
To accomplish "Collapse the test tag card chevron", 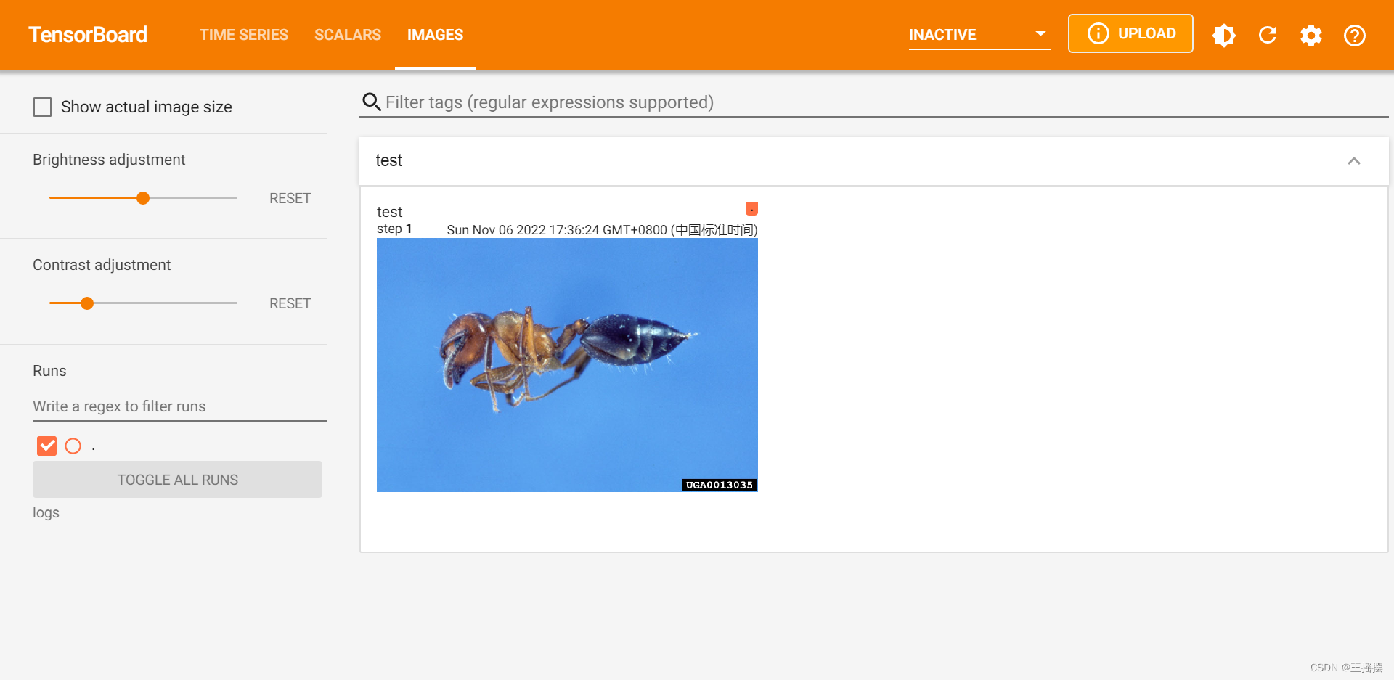I will pyautogui.click(x=1354, y=160).
